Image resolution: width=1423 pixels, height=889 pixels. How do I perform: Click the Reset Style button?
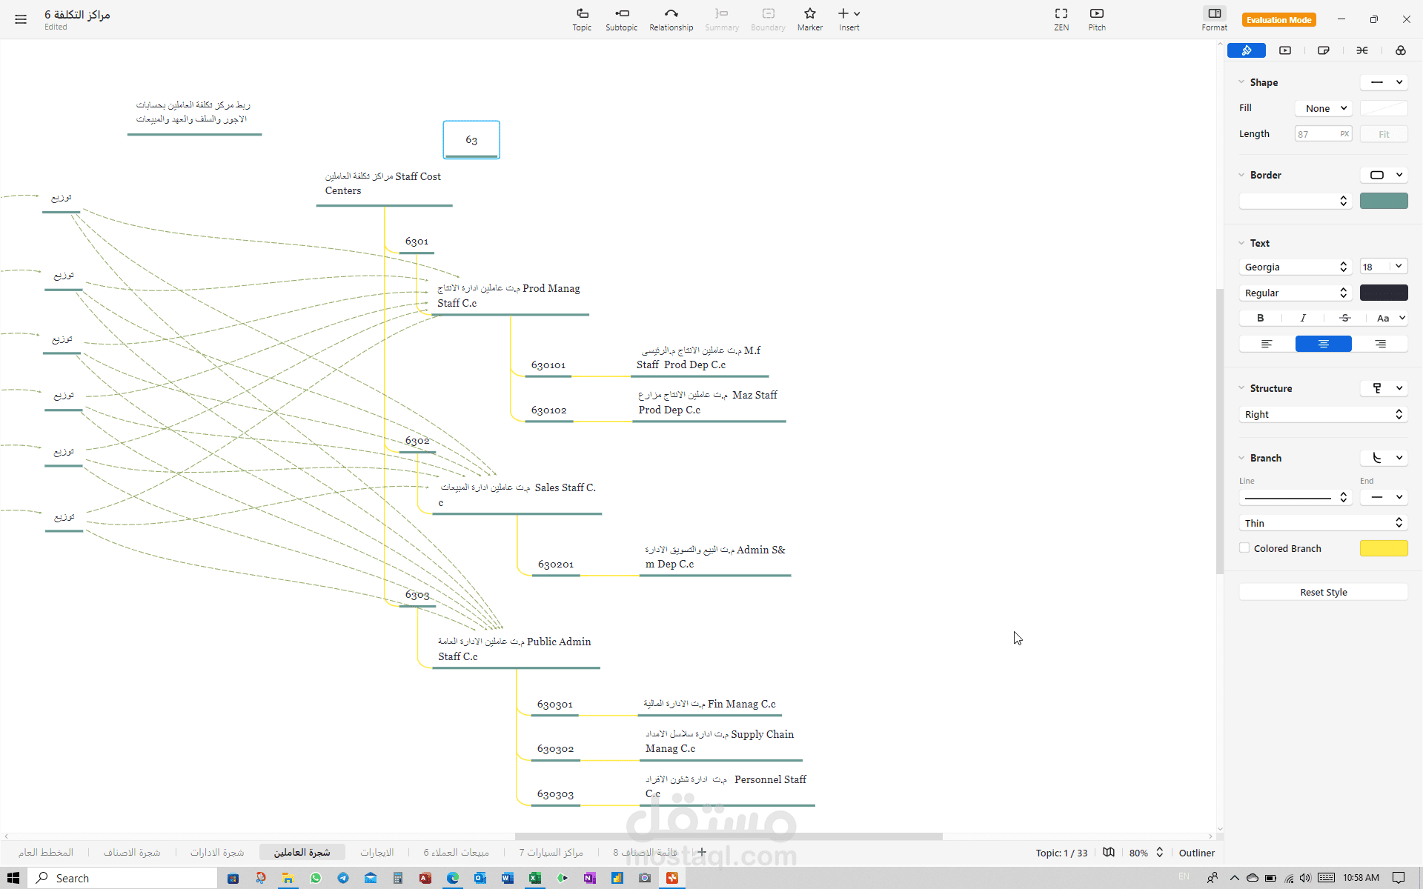(1323, 592)
